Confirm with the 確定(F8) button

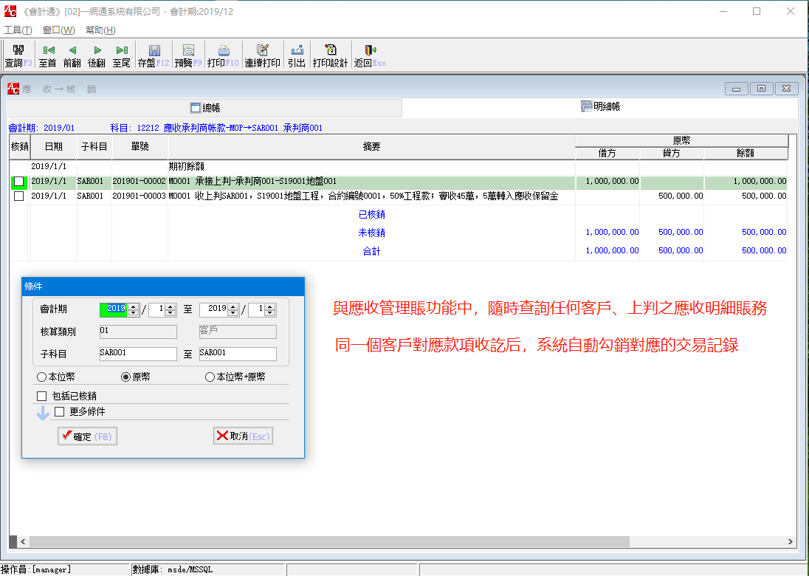[x=86, y=436]
